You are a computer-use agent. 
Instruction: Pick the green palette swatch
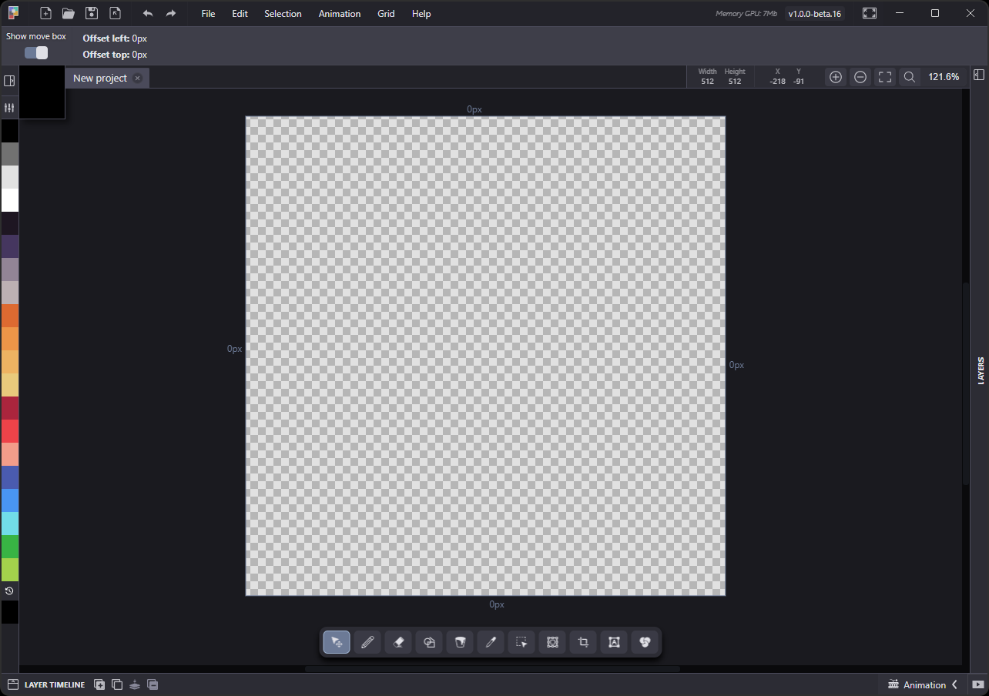tap(9, 547)
